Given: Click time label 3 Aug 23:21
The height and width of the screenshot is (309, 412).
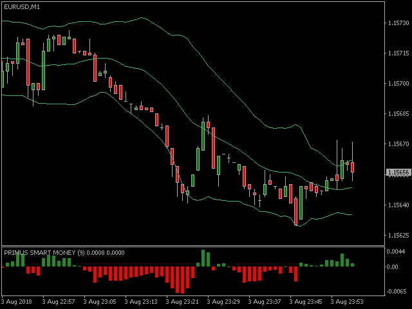Looking at the screenshot, I should [x=182, y=302].
